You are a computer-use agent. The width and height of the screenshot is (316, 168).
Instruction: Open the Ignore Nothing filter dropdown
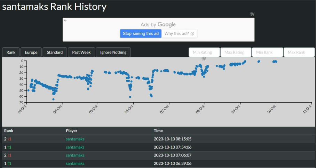(113, 52)
